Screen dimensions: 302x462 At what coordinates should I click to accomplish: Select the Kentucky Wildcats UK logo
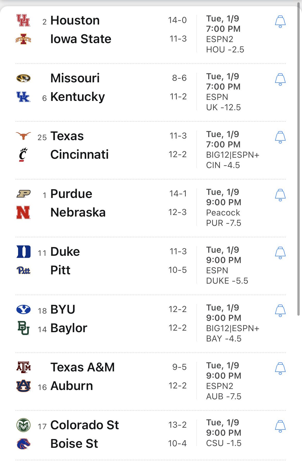coord(23,97)
